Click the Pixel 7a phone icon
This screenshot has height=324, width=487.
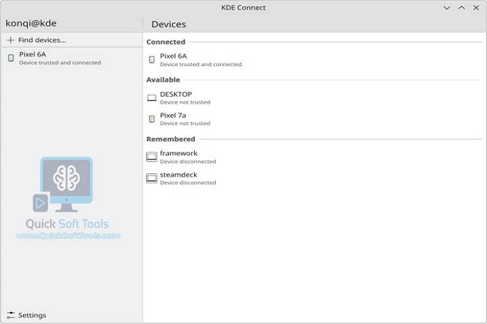tap(152, 119)
